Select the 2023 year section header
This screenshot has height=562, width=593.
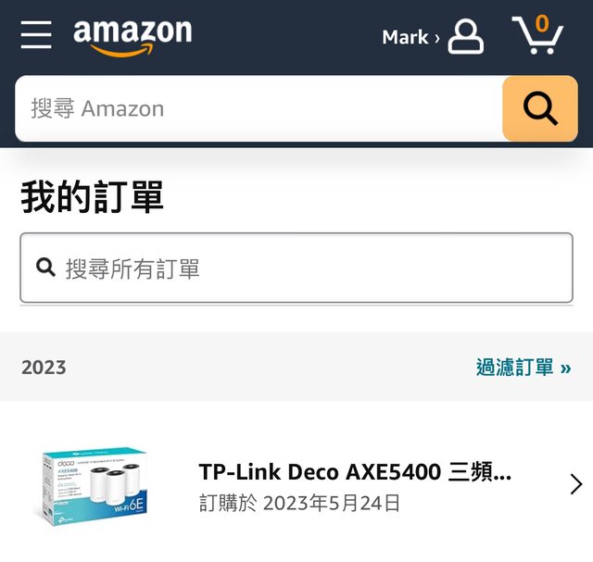click(x=44, y=368)
